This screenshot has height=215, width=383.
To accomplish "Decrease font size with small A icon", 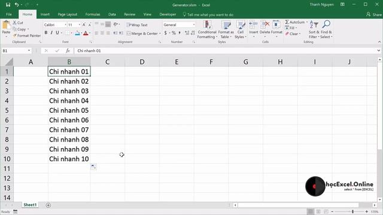I will pyautogui.click(x=89, y=25).
